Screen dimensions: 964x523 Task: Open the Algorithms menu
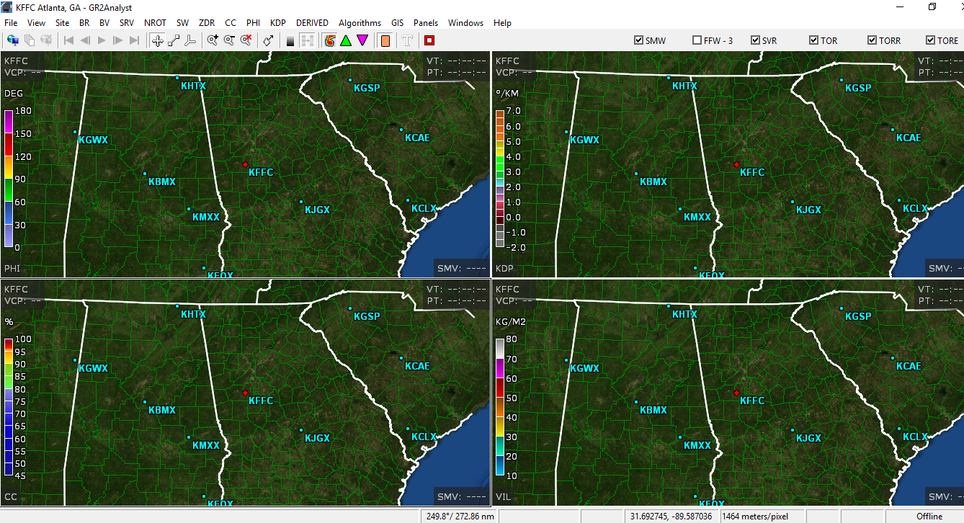pyautogui.click(x=360, y=23)
